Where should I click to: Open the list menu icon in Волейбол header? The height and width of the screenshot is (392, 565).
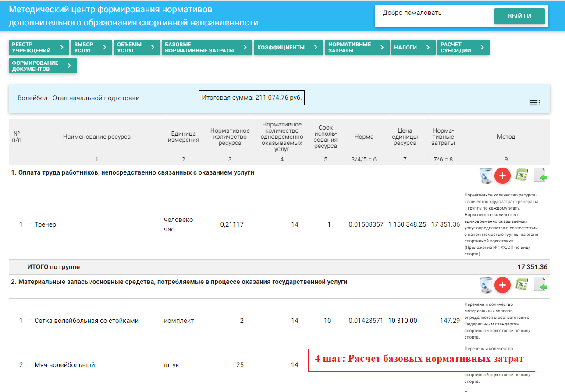tap(534, 103)
